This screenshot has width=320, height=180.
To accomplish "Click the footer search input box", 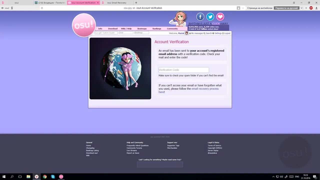I will click(160, 164).
